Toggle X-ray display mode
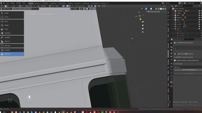The image size is (202, 113). pos(156,9)
